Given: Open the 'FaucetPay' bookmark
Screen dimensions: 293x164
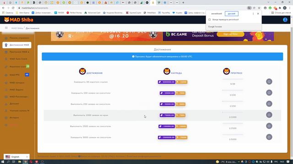Looking at the screenshot, I should click(x=164, y=13).
